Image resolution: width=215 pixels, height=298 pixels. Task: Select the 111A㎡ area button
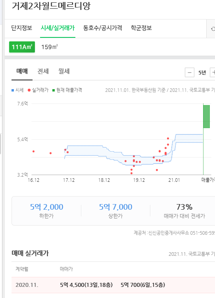pyautogui.click(x=22, y=47)
